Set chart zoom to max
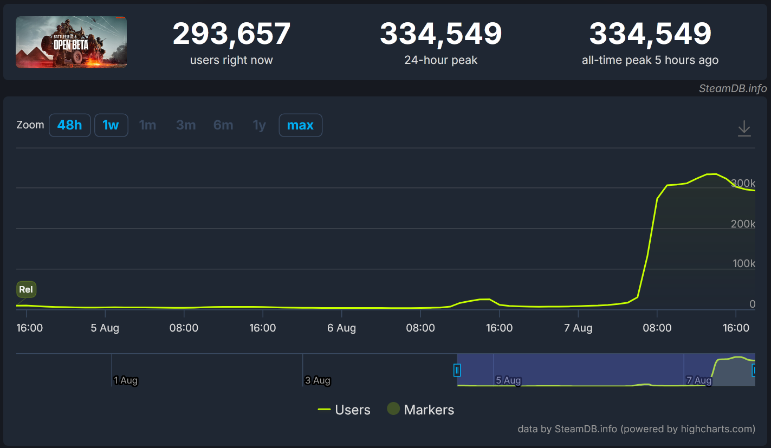This screenshot has height=448, width=771. [x=301, y=125]
